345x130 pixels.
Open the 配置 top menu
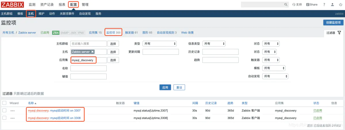[73, 5]
